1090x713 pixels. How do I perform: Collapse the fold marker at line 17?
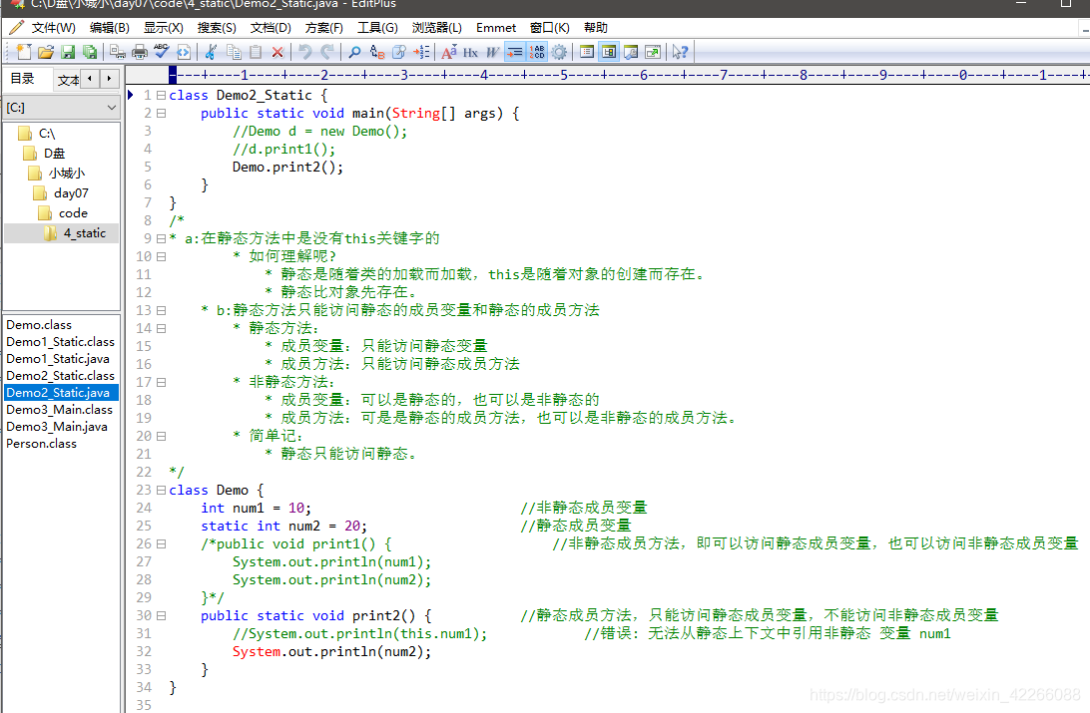(162, 383)
